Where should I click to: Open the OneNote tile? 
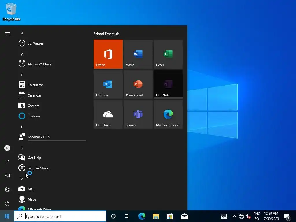pos(168,84)
